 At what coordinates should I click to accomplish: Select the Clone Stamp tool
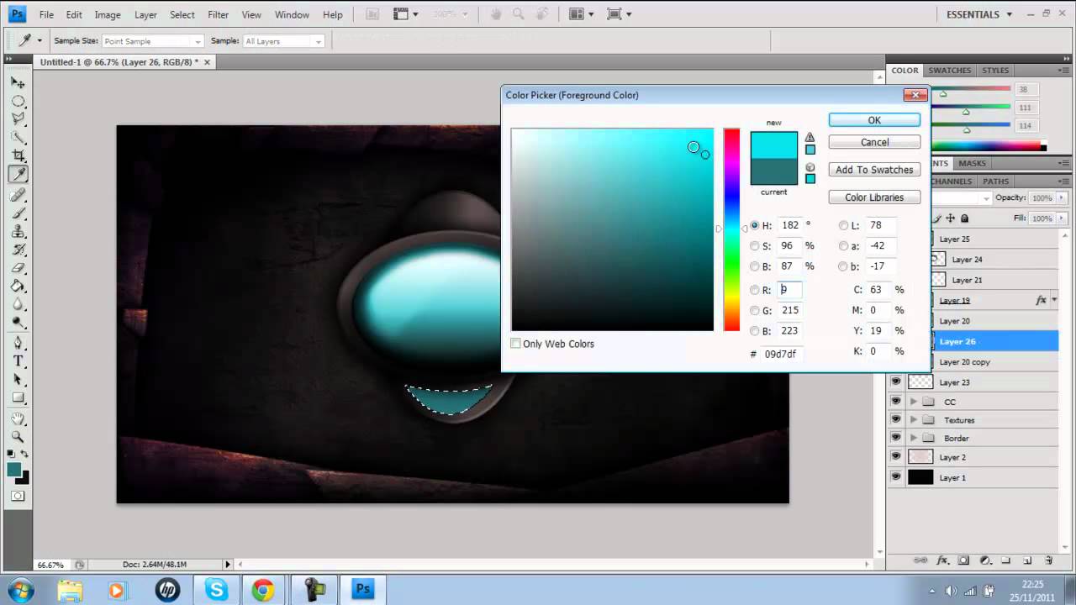tap(18, 232)
